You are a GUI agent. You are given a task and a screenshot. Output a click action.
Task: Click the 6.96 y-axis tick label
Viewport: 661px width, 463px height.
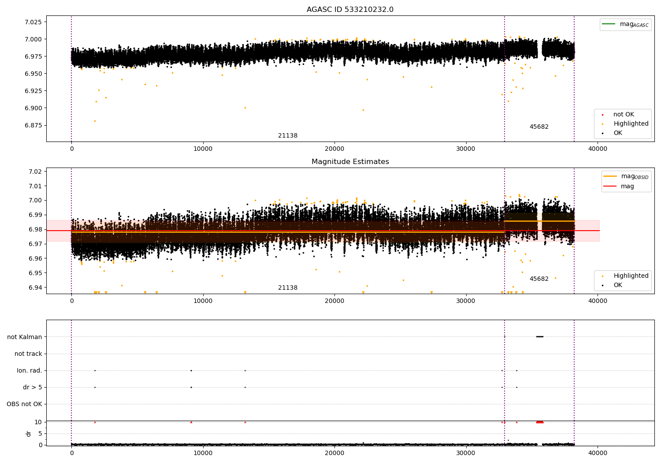point(35,258)
